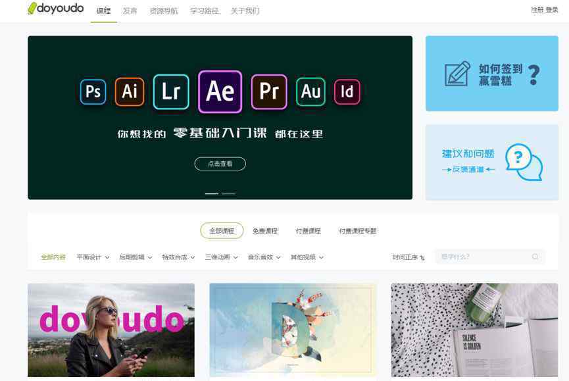The height and width of the screenshot is (381, 569).
Task: Click the 零基础入门课 banner headline
Action: (220, 133)
